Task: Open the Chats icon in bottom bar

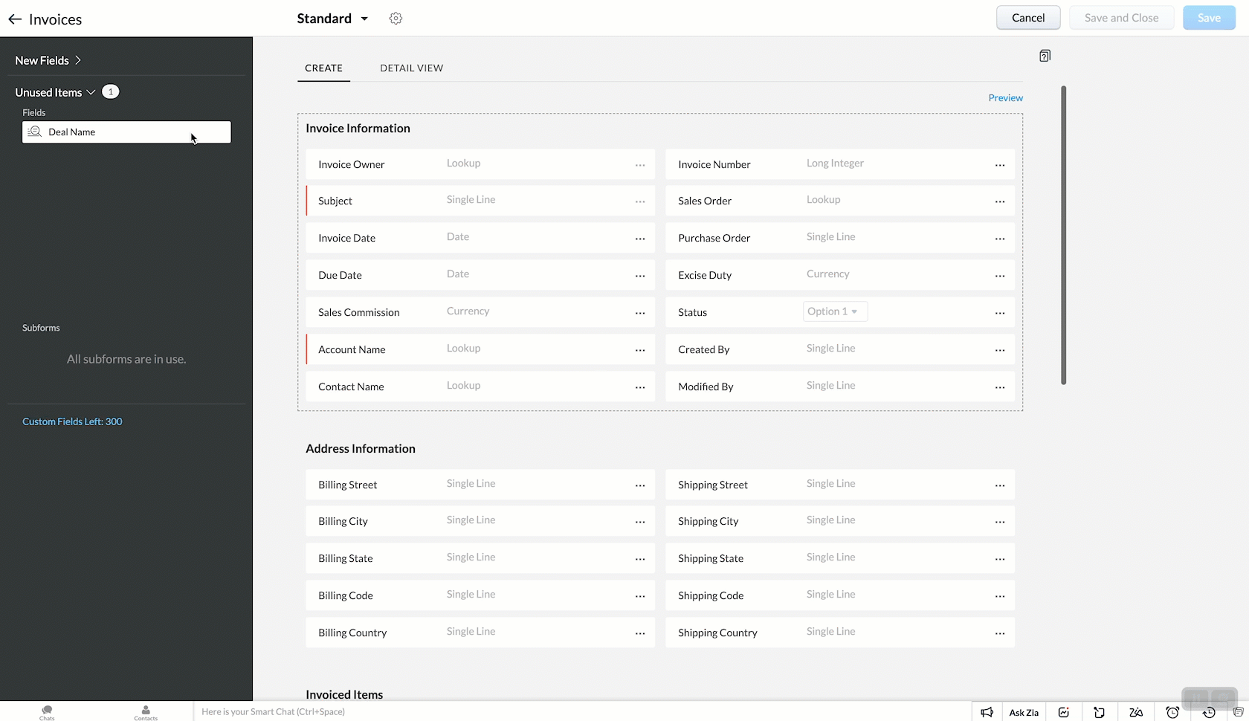Action: [47, 711]
